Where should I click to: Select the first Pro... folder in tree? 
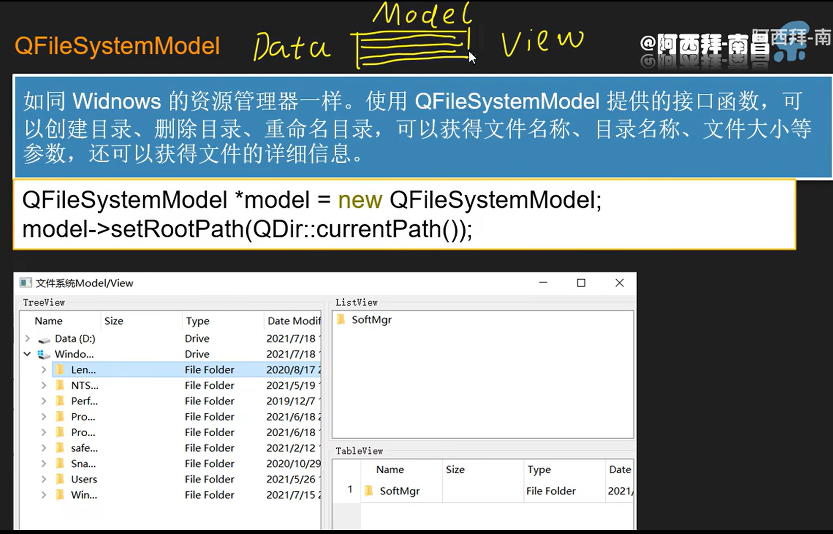(x=83, y=417)
